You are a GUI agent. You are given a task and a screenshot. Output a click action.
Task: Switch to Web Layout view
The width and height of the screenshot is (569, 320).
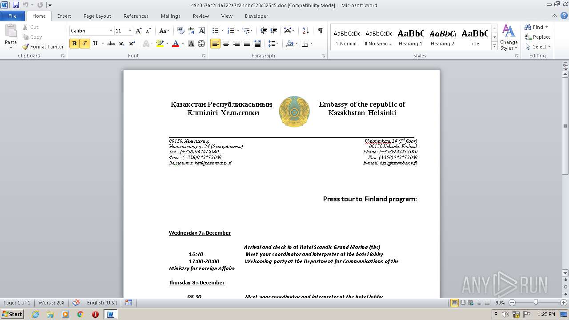(x=471, y=303)
